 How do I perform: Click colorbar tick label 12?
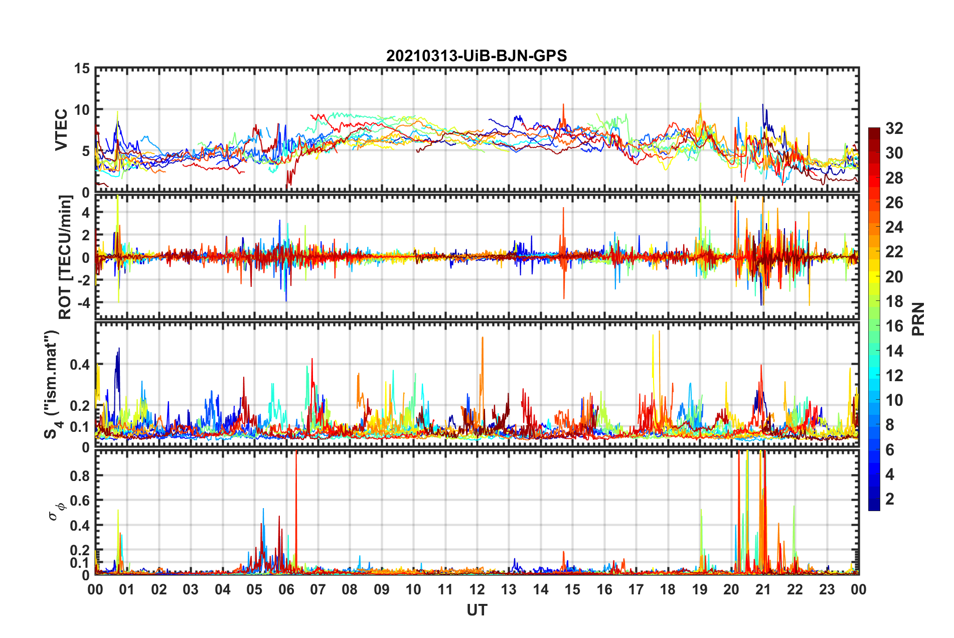pos(894,376)
